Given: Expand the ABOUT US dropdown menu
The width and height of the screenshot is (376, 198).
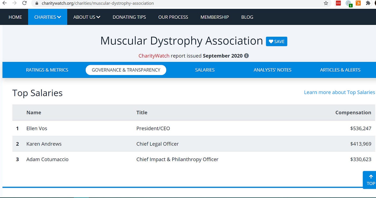Looking at the screenshot, I should tap(87, 17).
